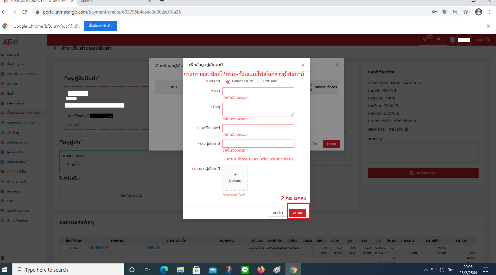This screenshot has height=275, width=496.
Task: Dismiss the default browser infobar
Action: tap(488, 26)
